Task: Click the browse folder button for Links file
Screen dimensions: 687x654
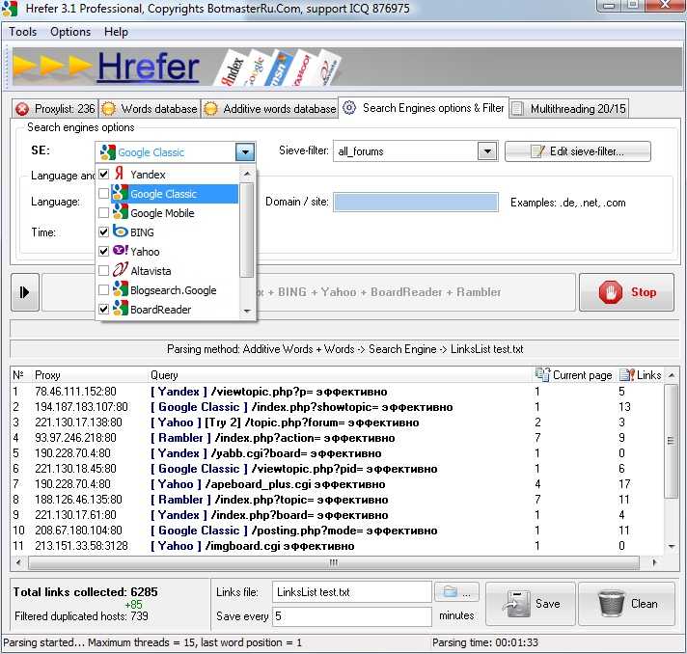Action: click(x=456, y=592)
